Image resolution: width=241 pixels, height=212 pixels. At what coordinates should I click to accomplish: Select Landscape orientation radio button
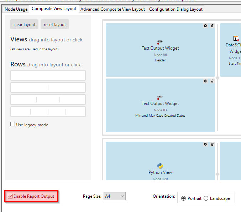(206, 198)
